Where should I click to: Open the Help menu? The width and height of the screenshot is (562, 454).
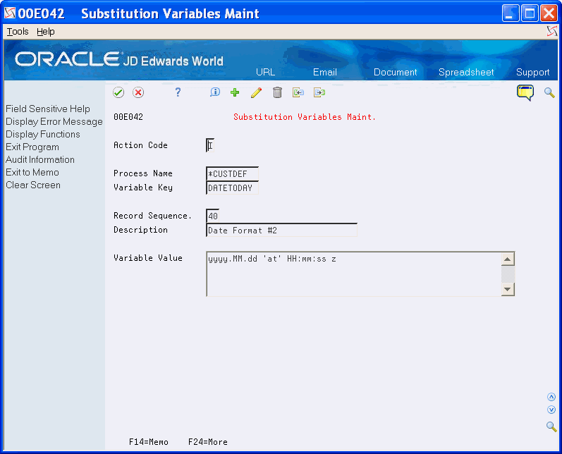coord(46,32)
